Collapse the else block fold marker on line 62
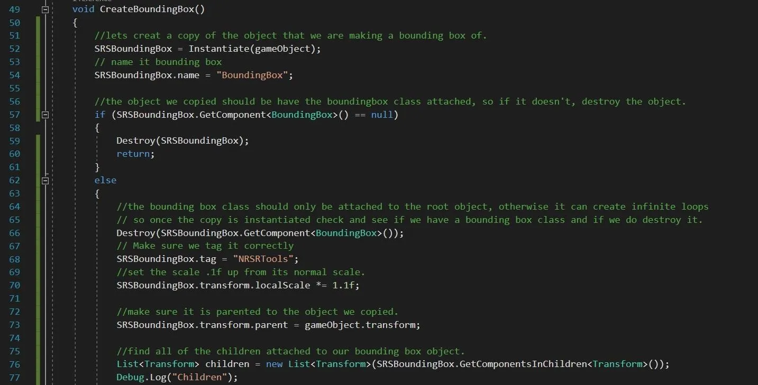Viewport: 758px width, 385px height. (x=45, y=181)
